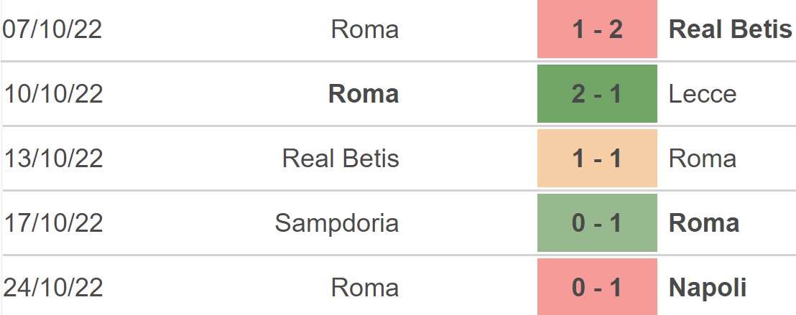
Task: Click the date 07/10/22
Action: (x=52, y=29)
